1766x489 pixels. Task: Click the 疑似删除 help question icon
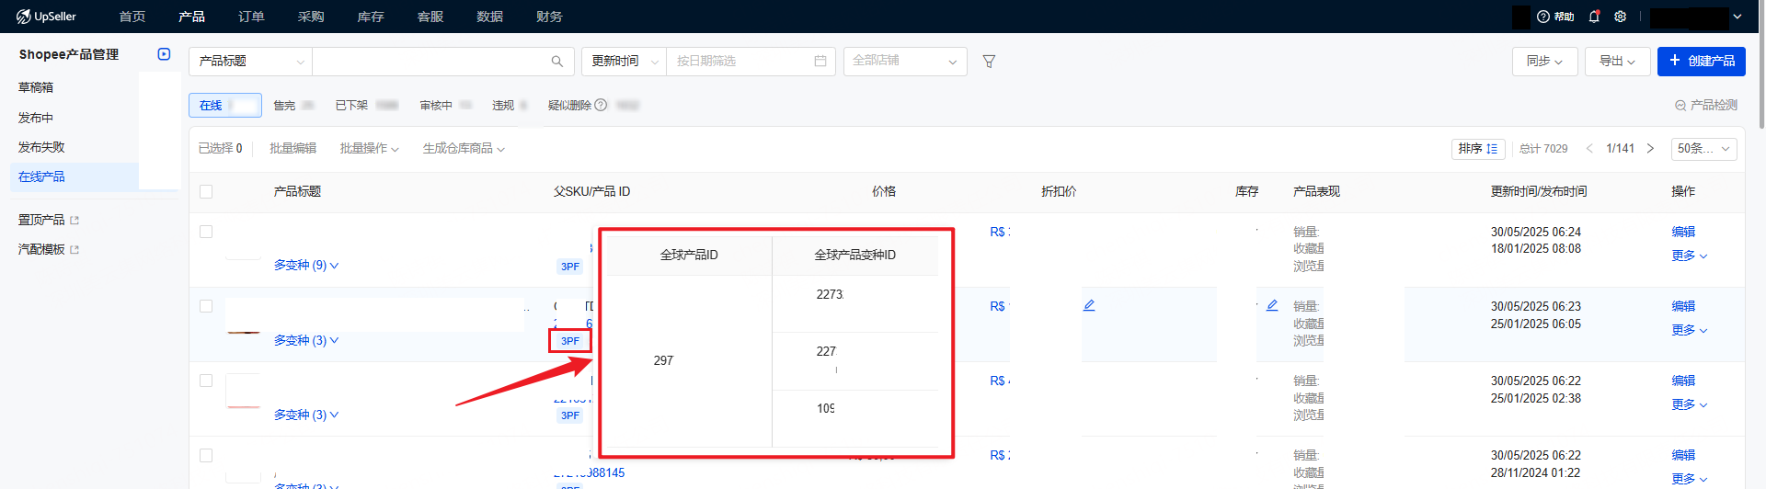(x=601, y=105)
